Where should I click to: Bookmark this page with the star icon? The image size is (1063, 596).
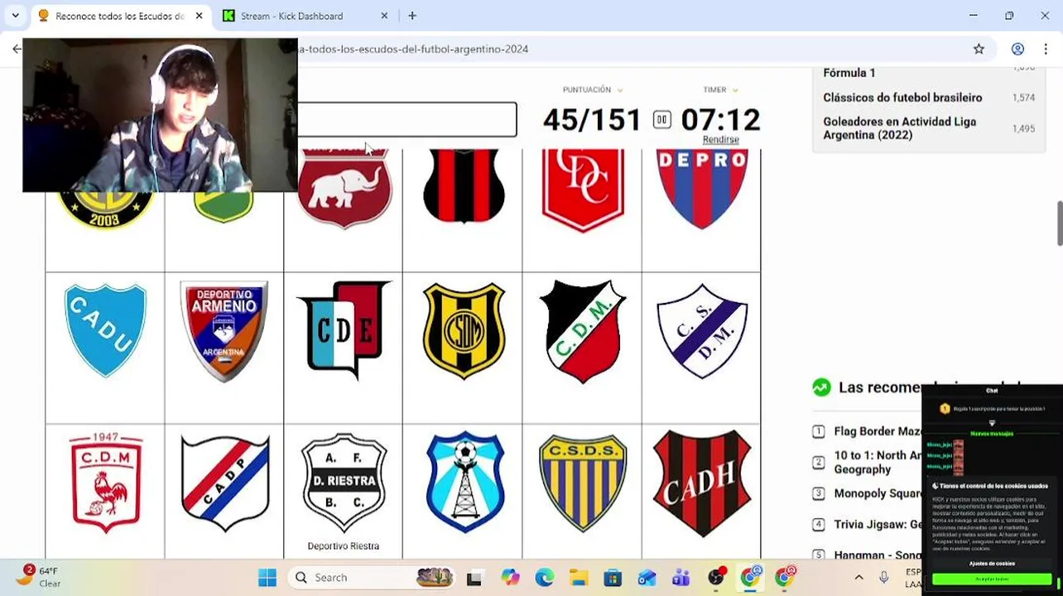point(979,49)
